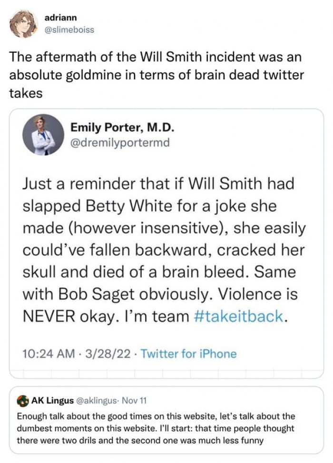Open the adriann display name
This screenshot has width=333, height=463.
pyautogui.click(x=60, y=18)
